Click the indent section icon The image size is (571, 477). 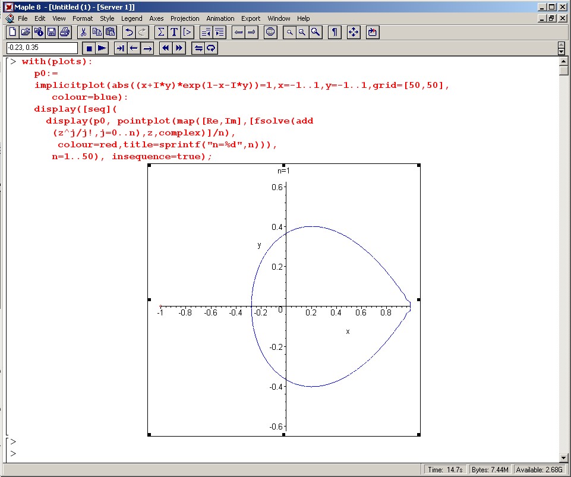coord(220,33)
